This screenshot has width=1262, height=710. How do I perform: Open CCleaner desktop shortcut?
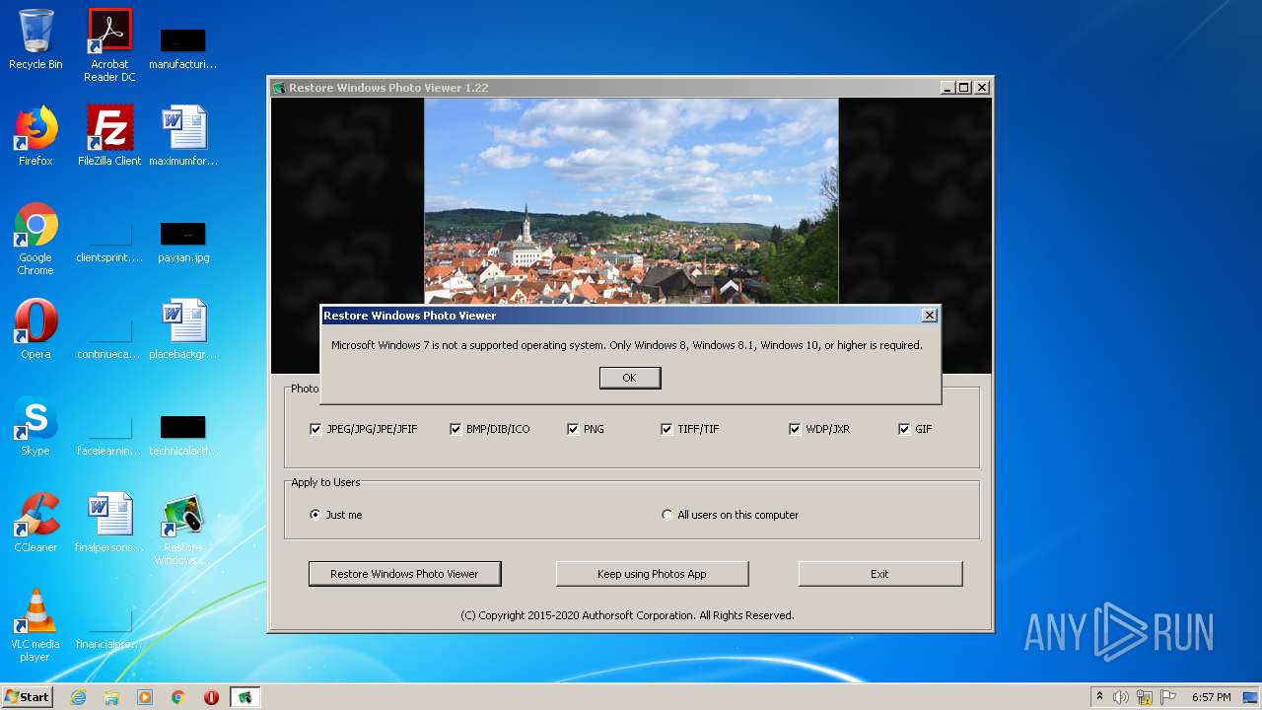coord(35,523)
